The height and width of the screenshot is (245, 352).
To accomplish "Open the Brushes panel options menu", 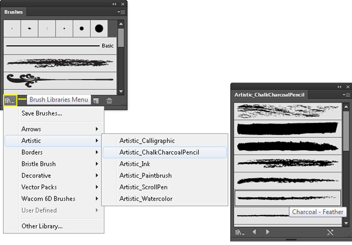I will pyautogui.click(x=121, y=12).
